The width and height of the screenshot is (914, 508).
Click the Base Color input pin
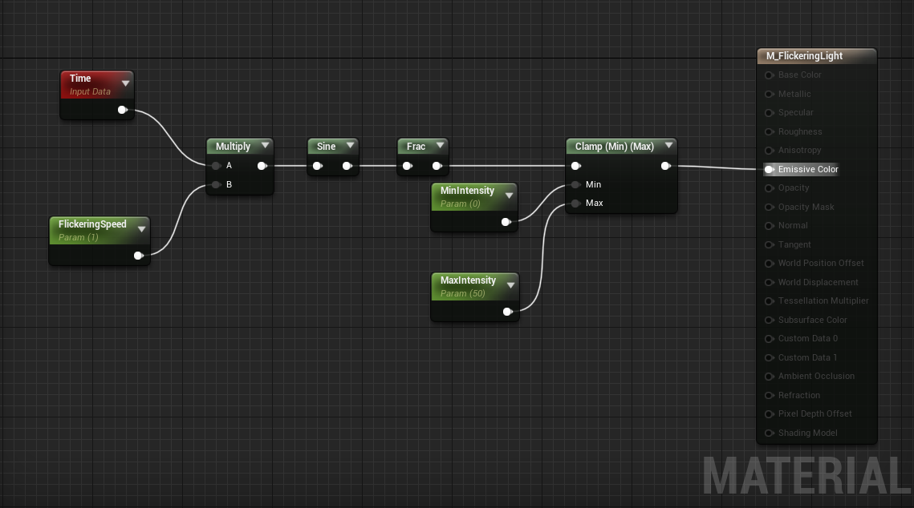[770, 75]
